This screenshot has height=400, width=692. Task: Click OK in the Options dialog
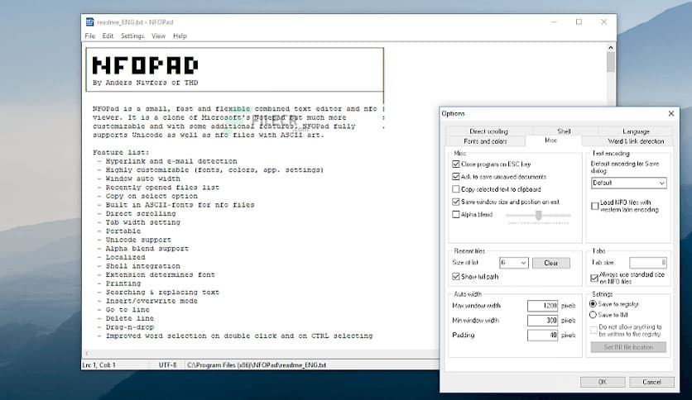(603, 382)
